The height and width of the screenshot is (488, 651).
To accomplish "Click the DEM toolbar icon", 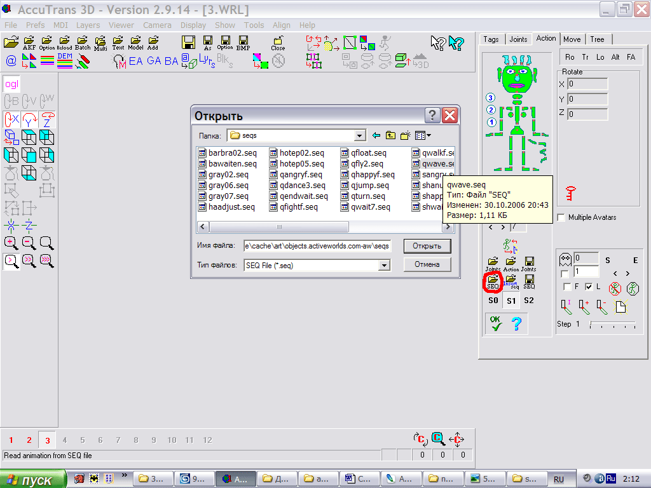I will [x=65, y=60].
